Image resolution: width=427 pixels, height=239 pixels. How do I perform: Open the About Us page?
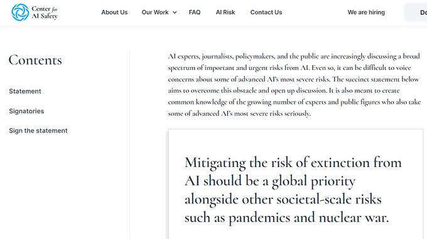click(x=114, y=13)
